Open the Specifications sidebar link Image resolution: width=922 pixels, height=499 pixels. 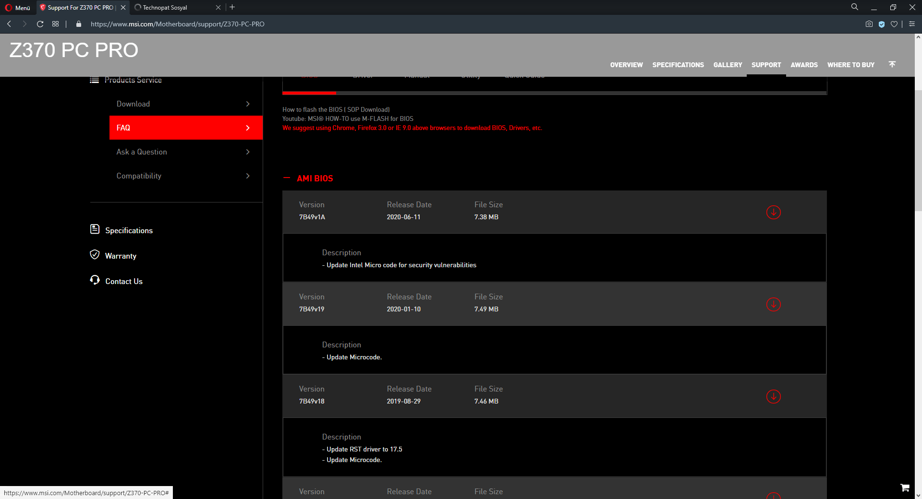[129, 230]
